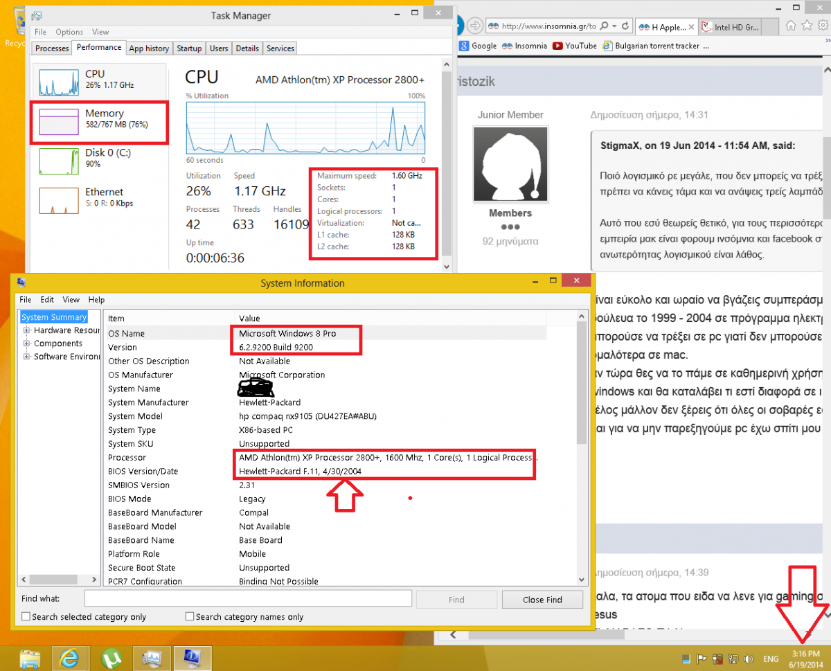Open Action Center flag tray icon
This screenshot has height=671, width=831.
(702, 659)
